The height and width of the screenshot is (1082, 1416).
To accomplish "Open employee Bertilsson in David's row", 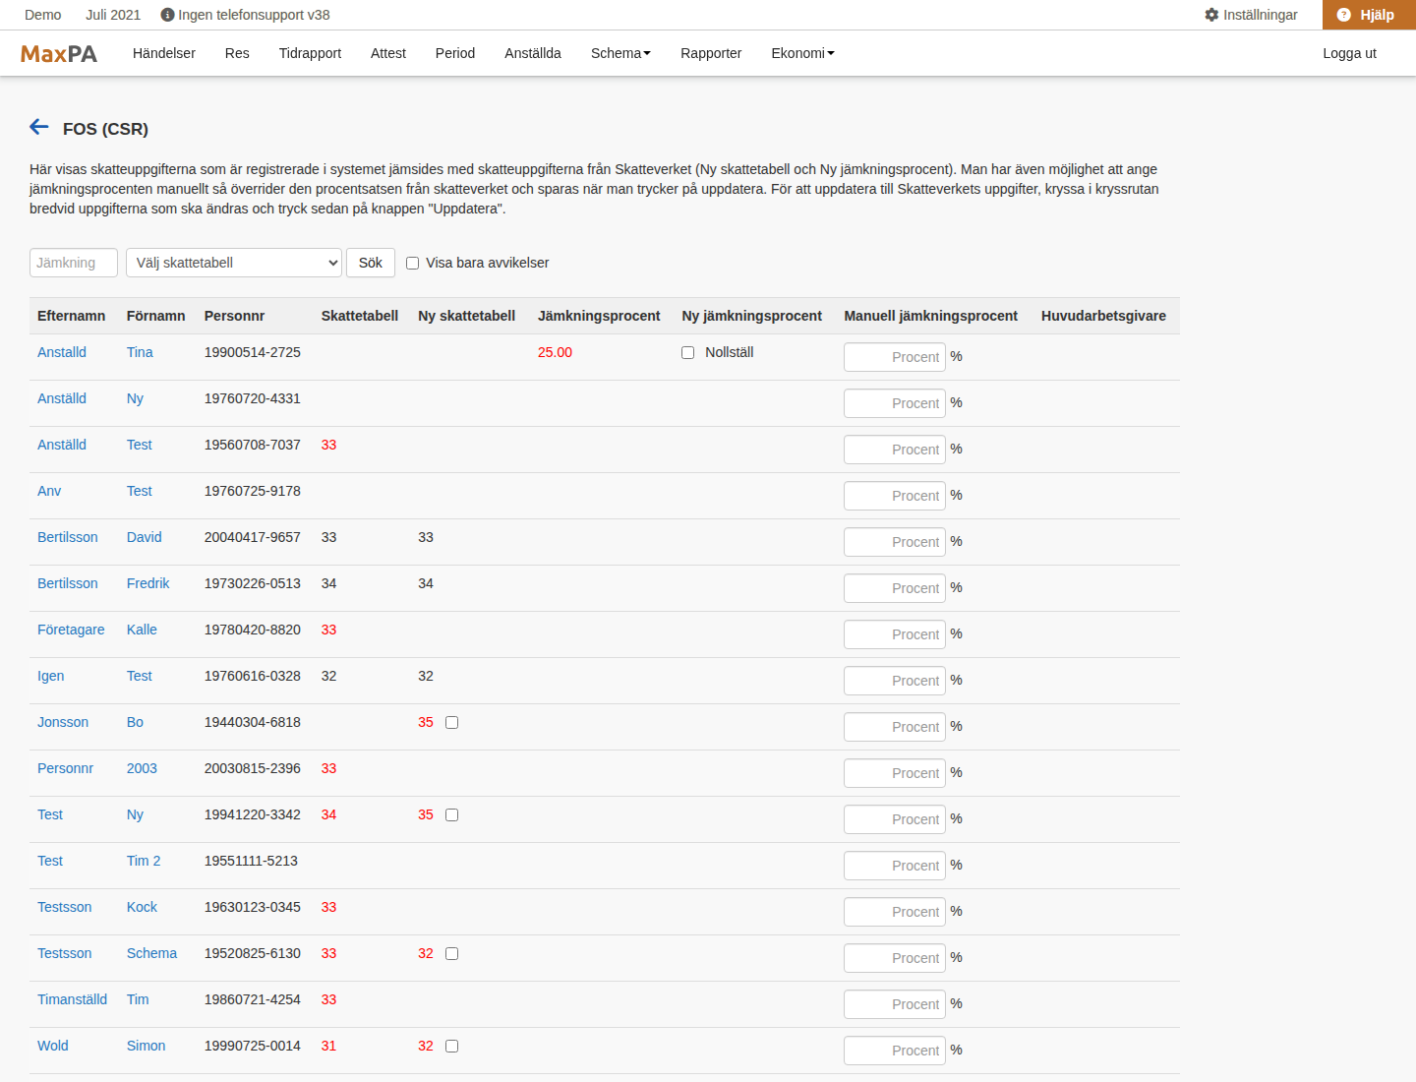I will click(x=68, y=537).
